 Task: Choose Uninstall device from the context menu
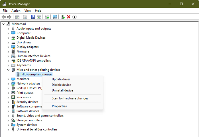[62, 91]
